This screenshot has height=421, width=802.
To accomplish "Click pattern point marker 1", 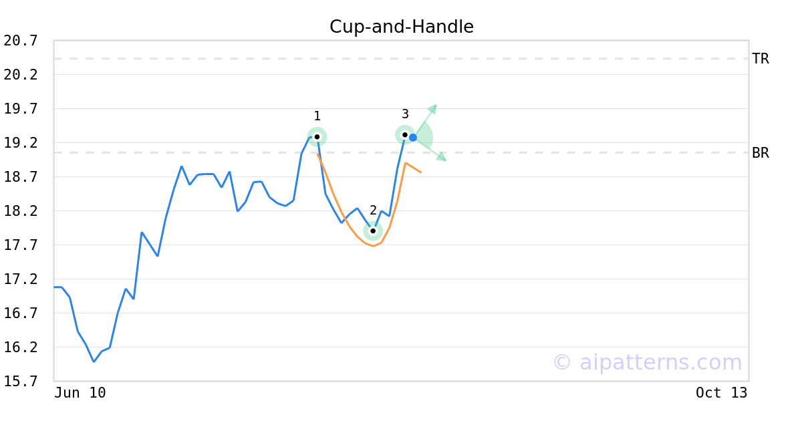I will point(317,136).
